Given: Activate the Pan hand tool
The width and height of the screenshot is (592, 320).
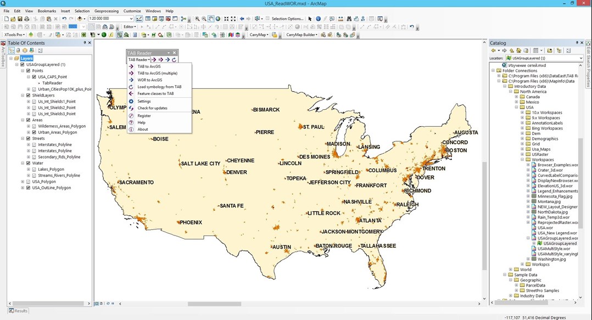Looking at the screenshot, I should pyautogui.click(x=211, y=19).
